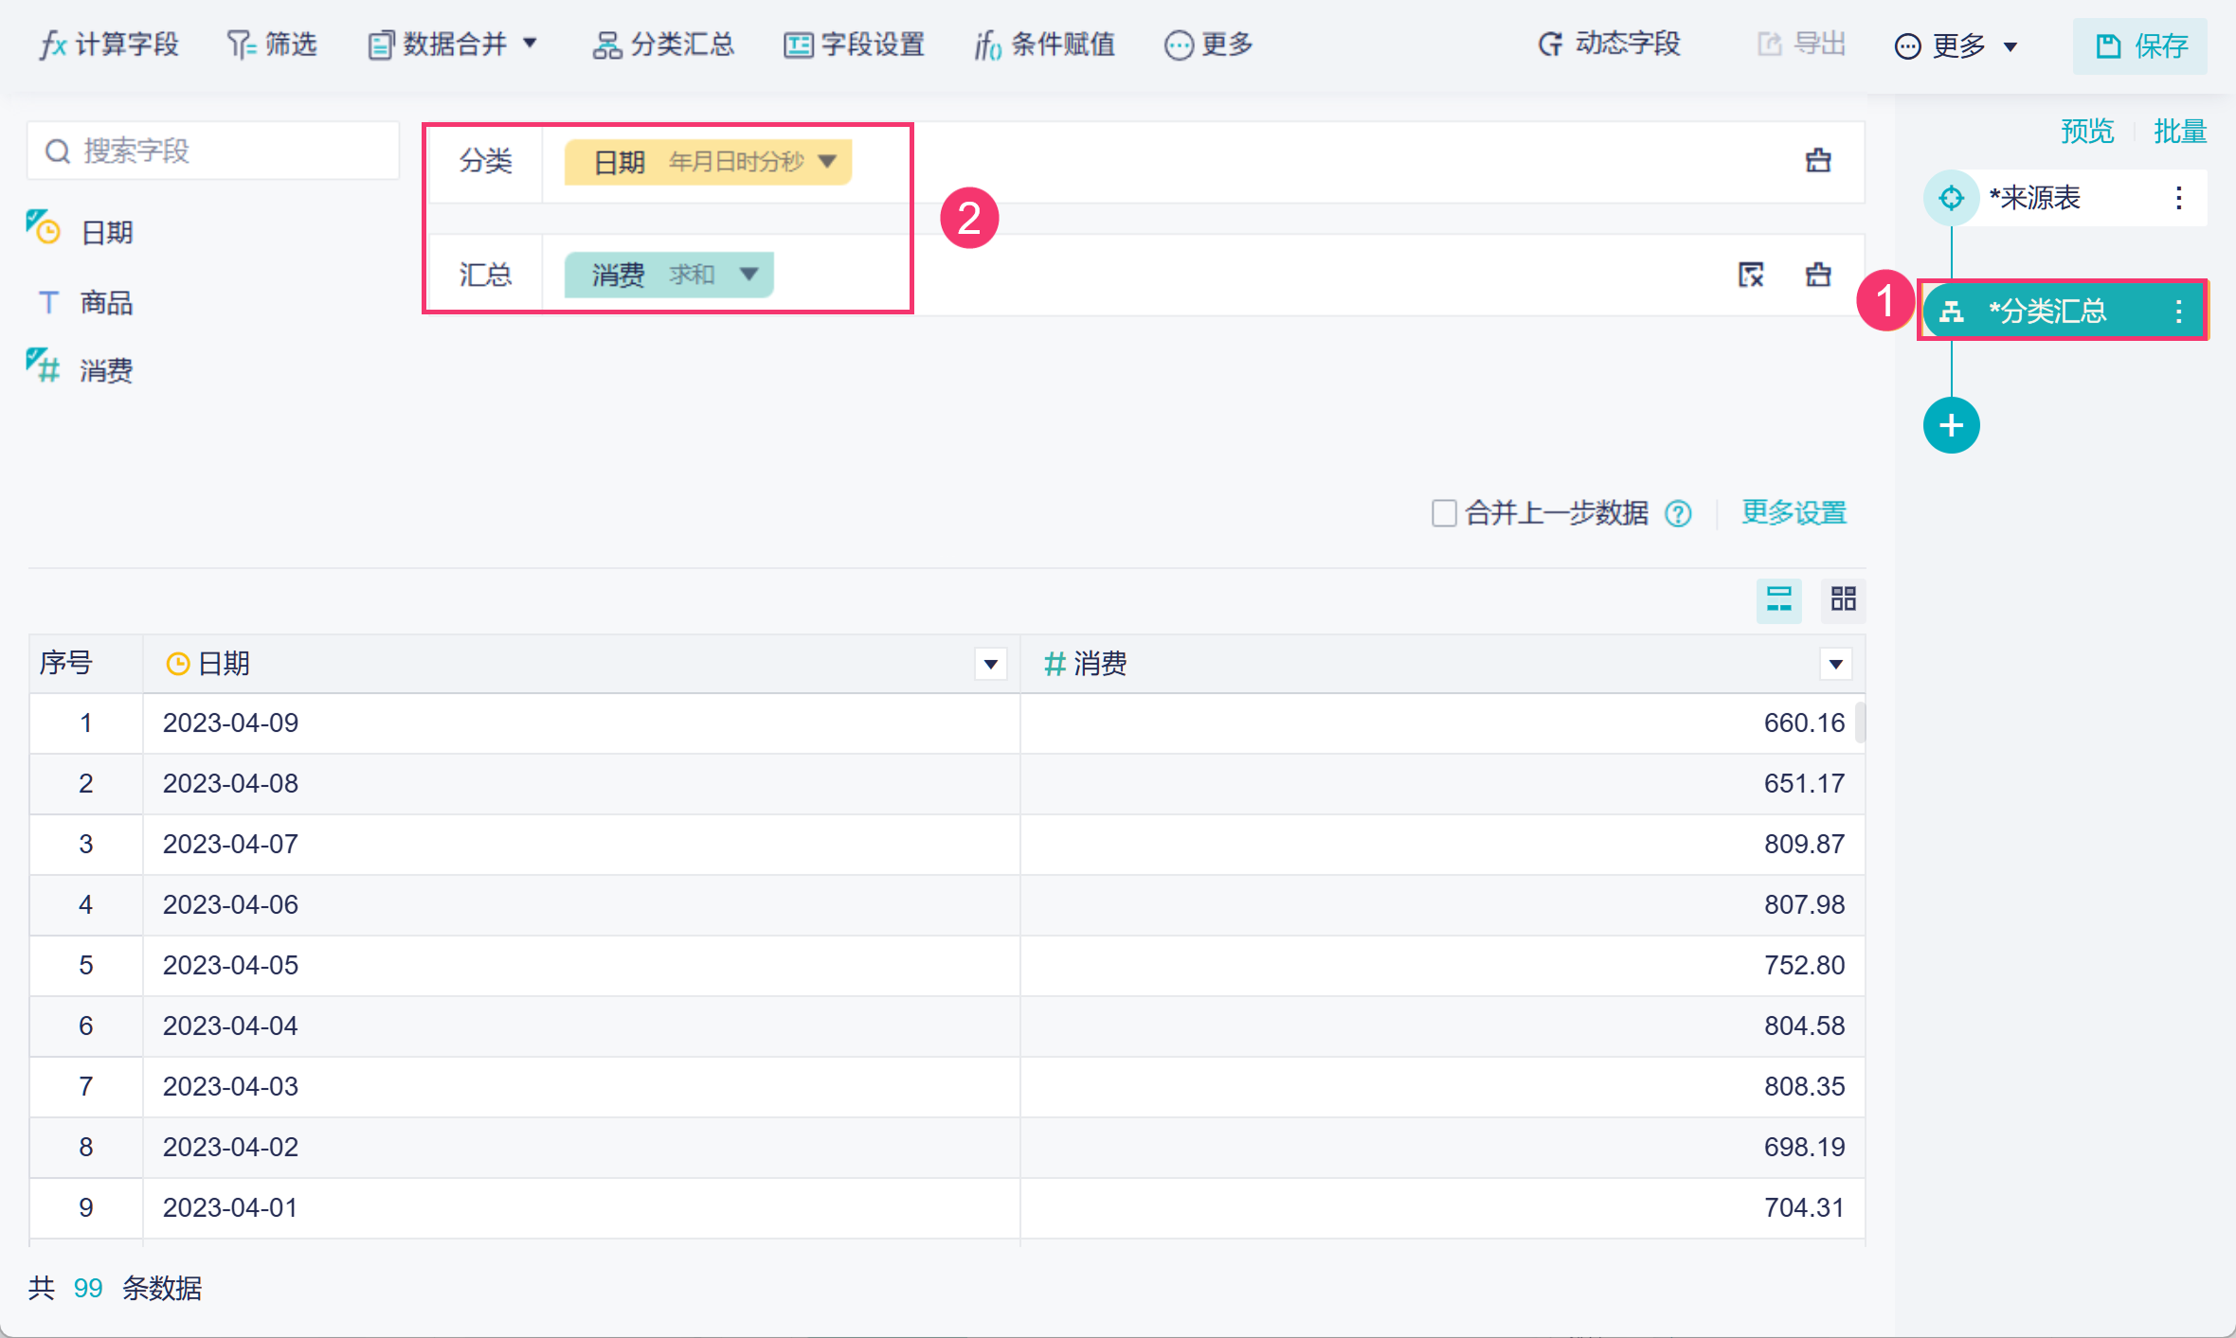
Task: Click the 分类汇总 toolbar icon
Action: (x=606, y=45)
